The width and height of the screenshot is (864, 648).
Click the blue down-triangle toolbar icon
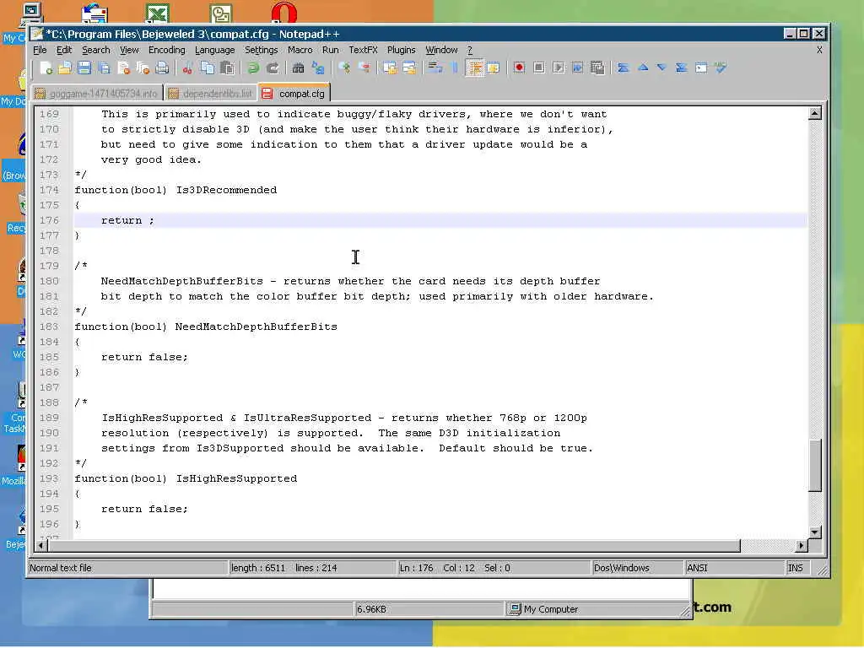pos(661,67)
